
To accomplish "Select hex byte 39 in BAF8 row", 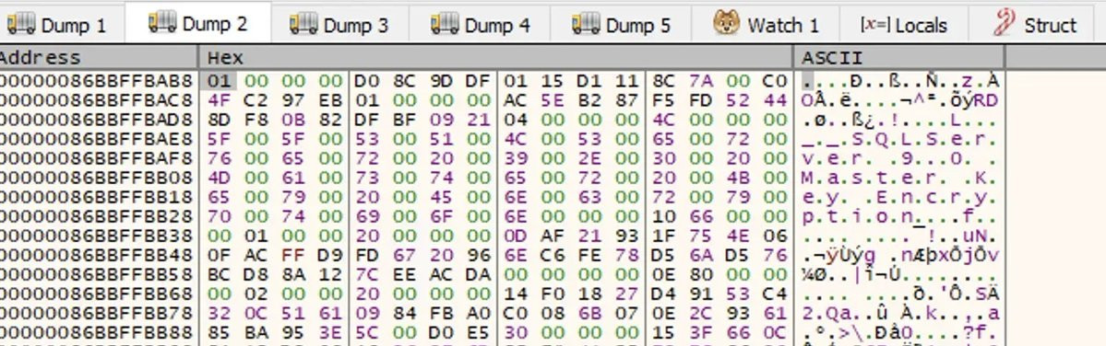I will [514, 158].
